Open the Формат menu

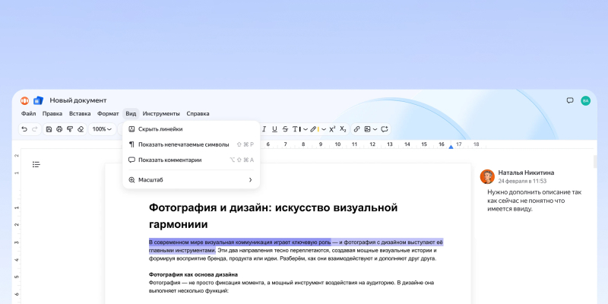coord(108,113)
